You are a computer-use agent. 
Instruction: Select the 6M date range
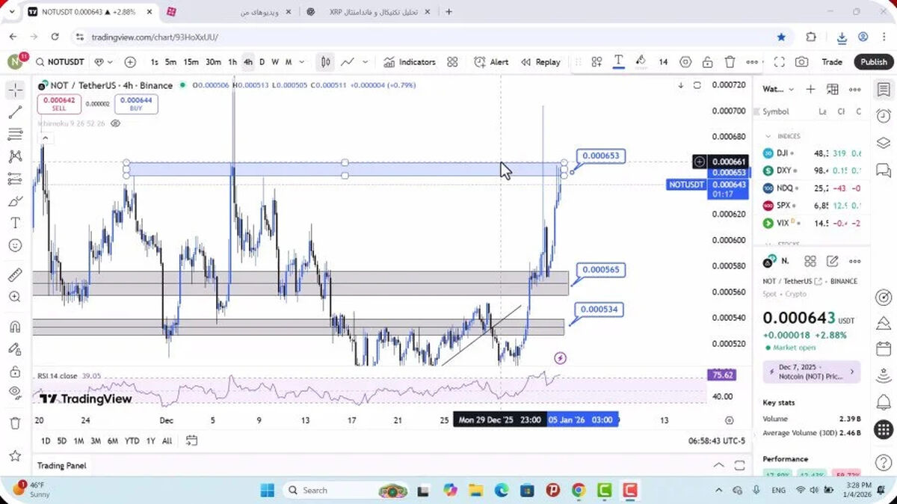113,440
